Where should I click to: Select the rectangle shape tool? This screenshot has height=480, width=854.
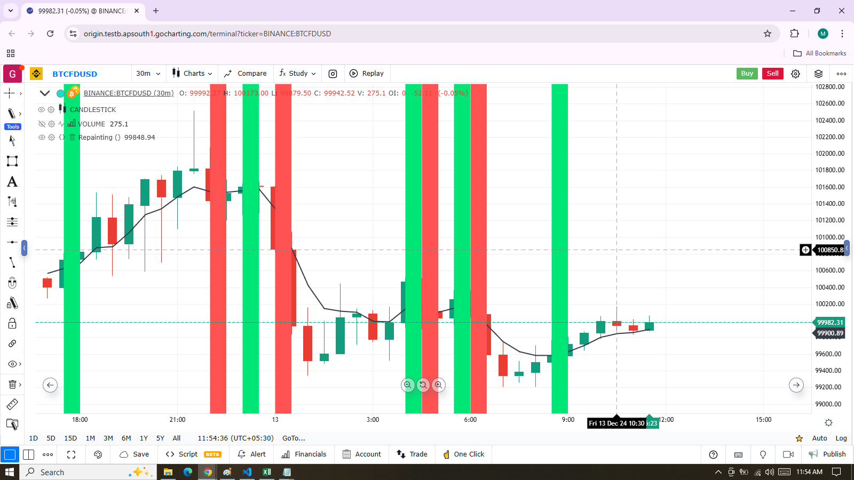(12, 161)
